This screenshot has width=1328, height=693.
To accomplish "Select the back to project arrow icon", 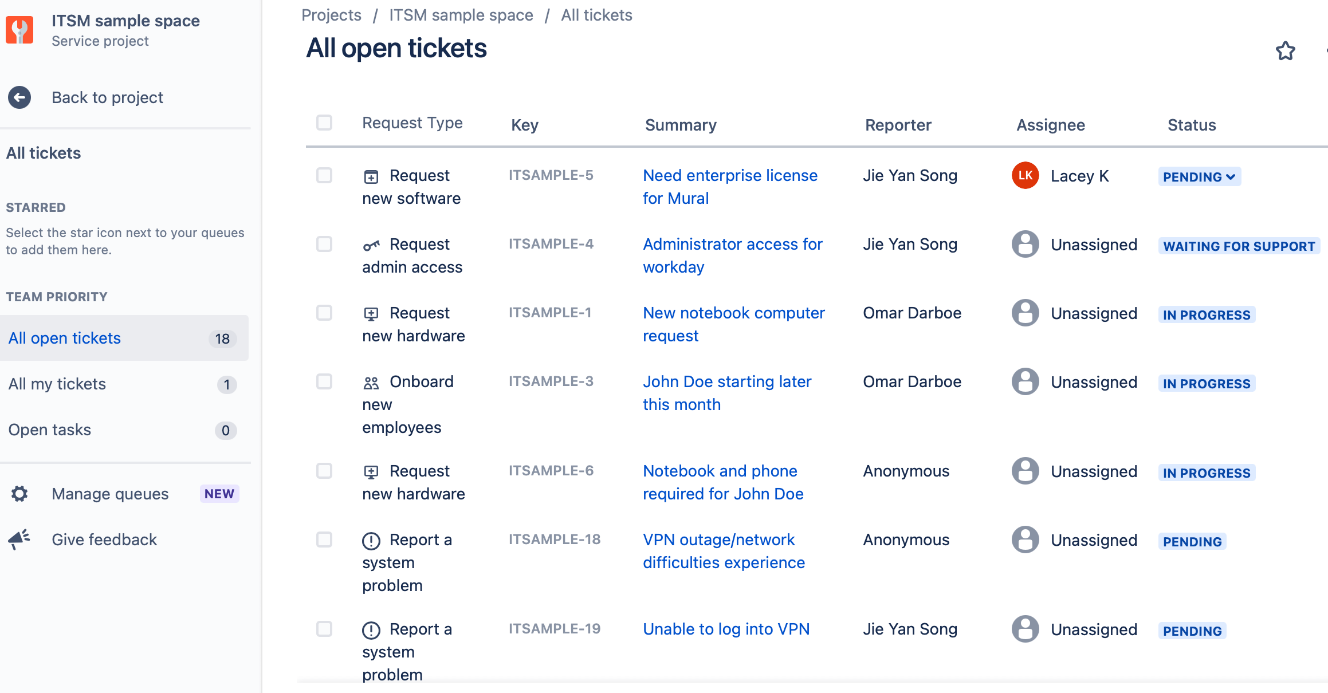I will point(19,97).
